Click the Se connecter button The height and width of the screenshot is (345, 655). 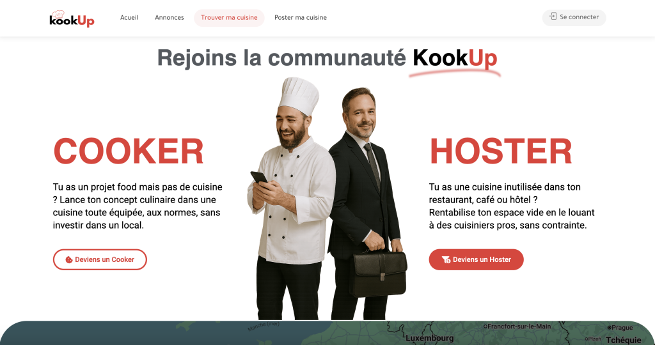(574, 17)
